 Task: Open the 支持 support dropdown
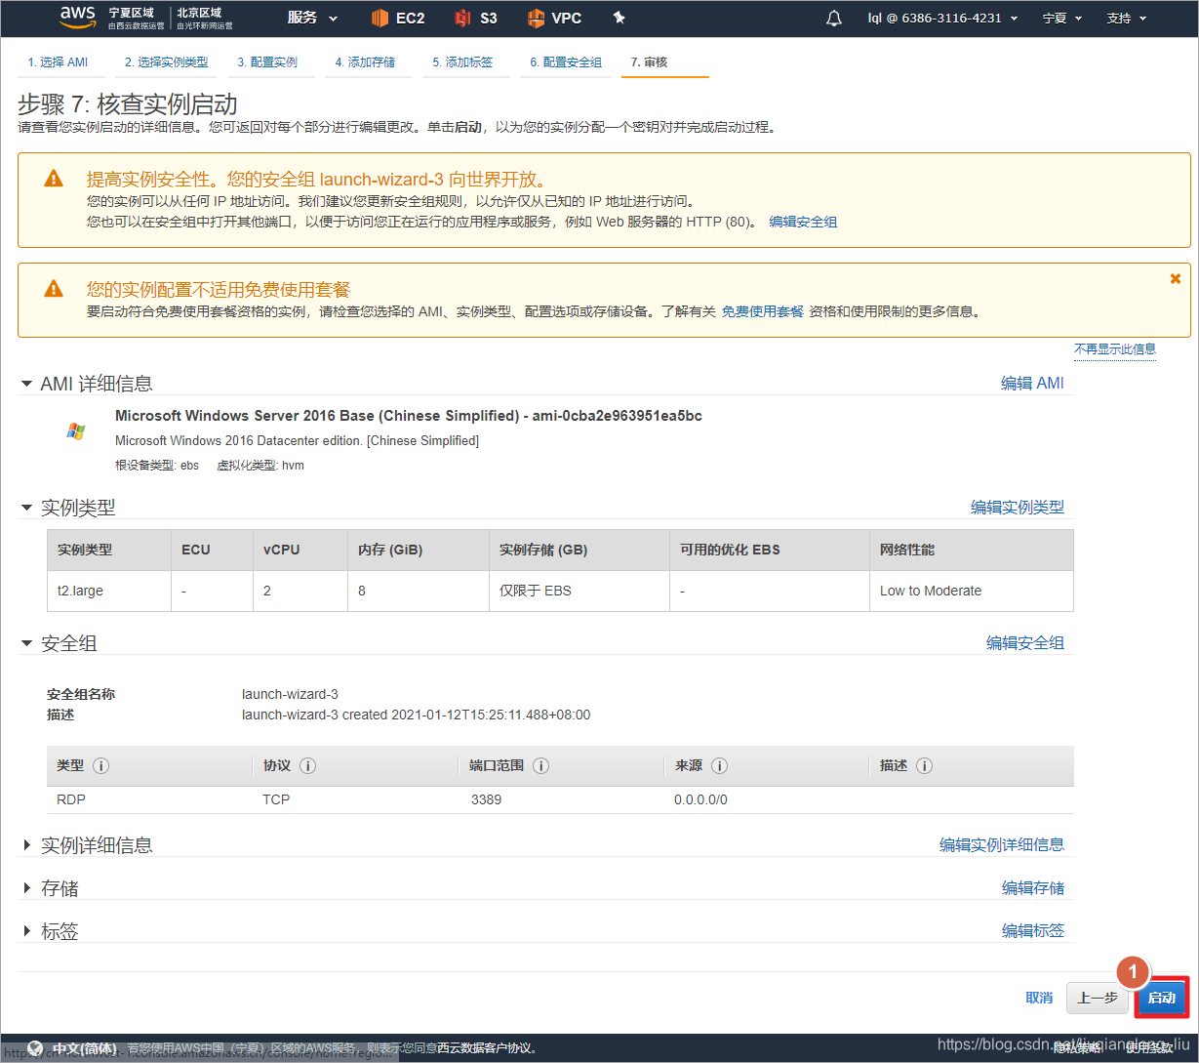pyautogui.click(x=1127, y=19)
